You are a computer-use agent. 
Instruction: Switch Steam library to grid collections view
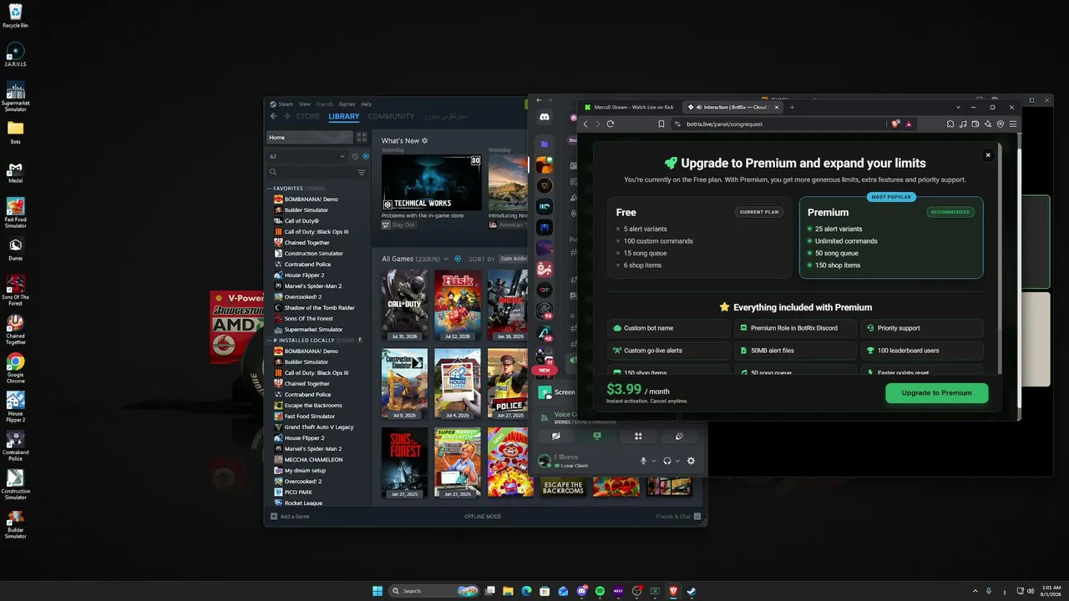pyautogui.click(x=362, y=137)
